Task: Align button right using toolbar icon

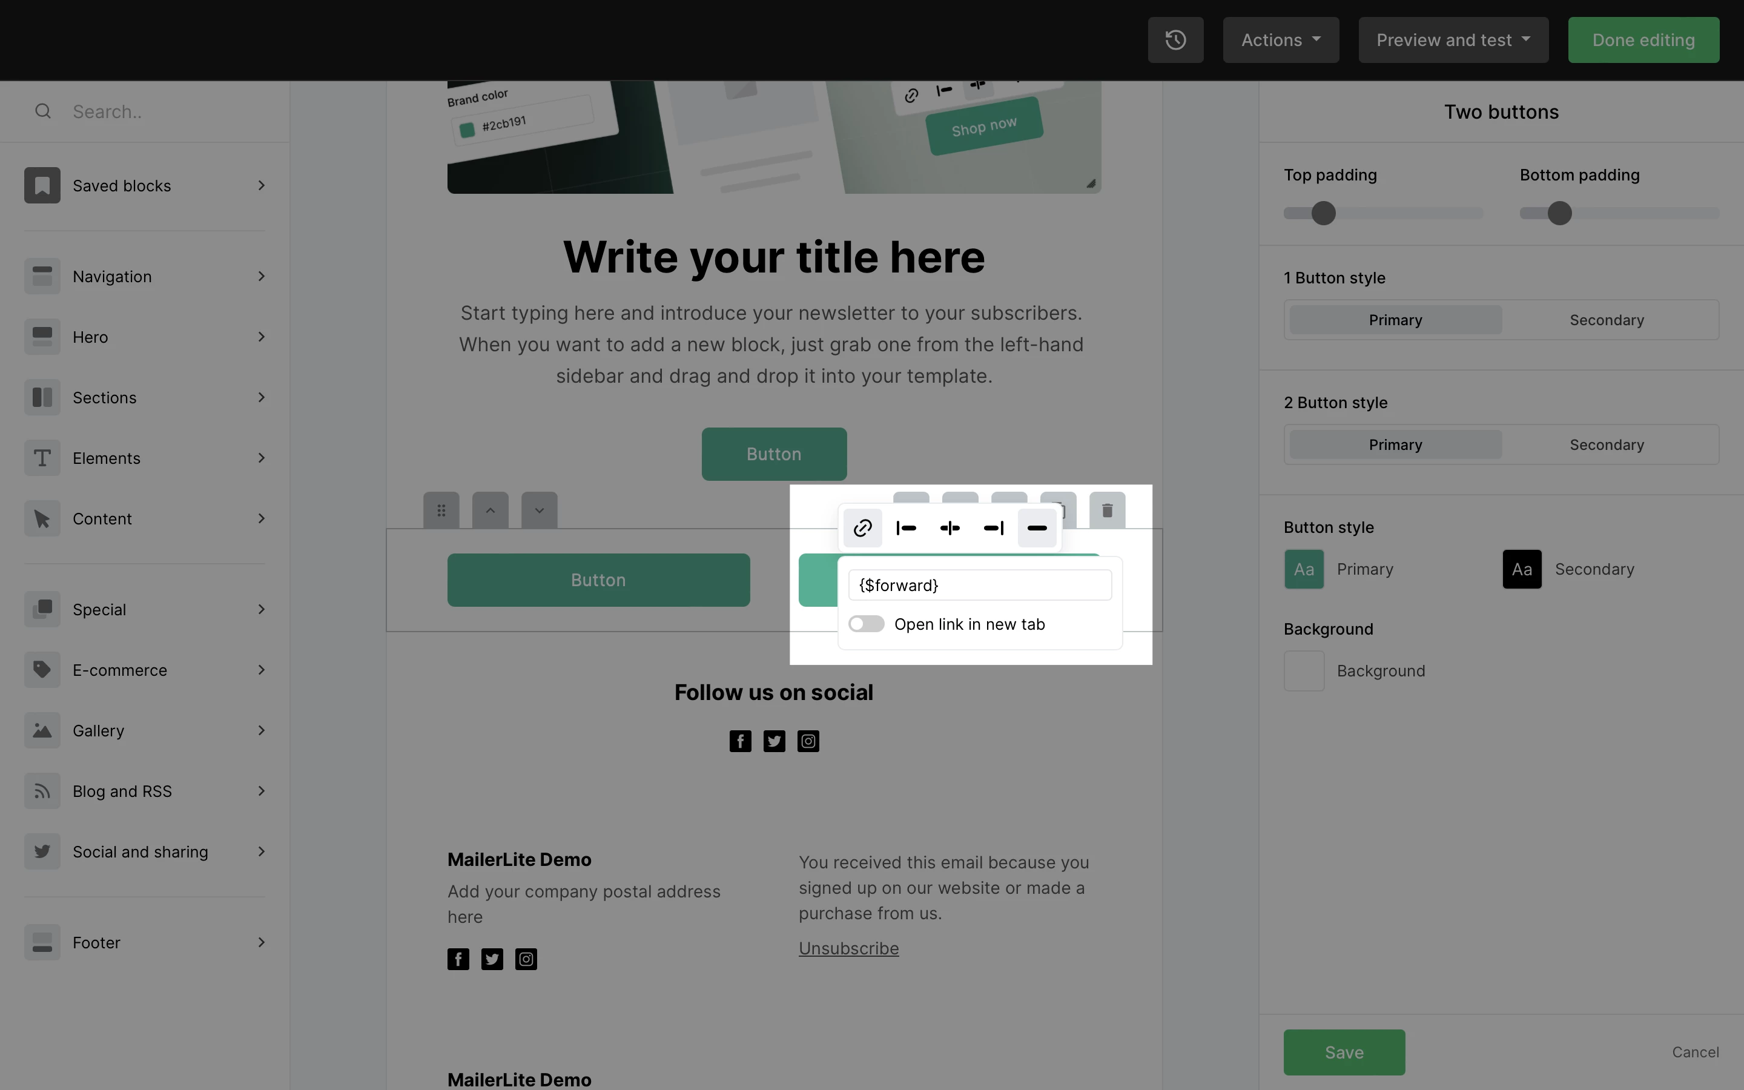Action: click(994, 529)
